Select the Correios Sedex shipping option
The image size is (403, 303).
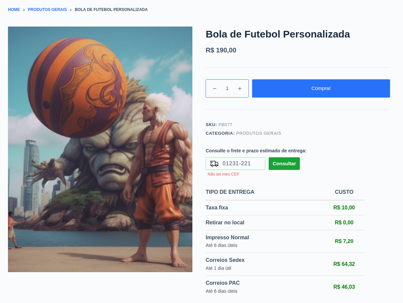point(285,264)
